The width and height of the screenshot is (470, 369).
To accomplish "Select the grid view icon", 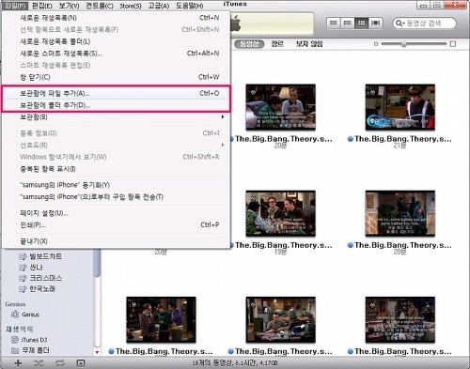I will (361, 23).
